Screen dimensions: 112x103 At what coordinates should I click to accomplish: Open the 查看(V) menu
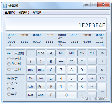click(x=10, y=12)
